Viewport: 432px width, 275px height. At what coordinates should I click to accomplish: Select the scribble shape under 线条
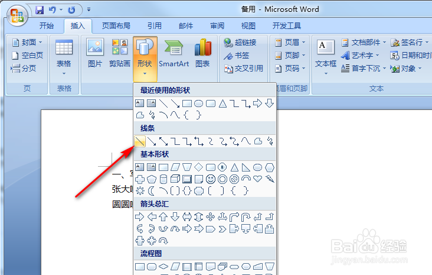click(x=270, y=141)
